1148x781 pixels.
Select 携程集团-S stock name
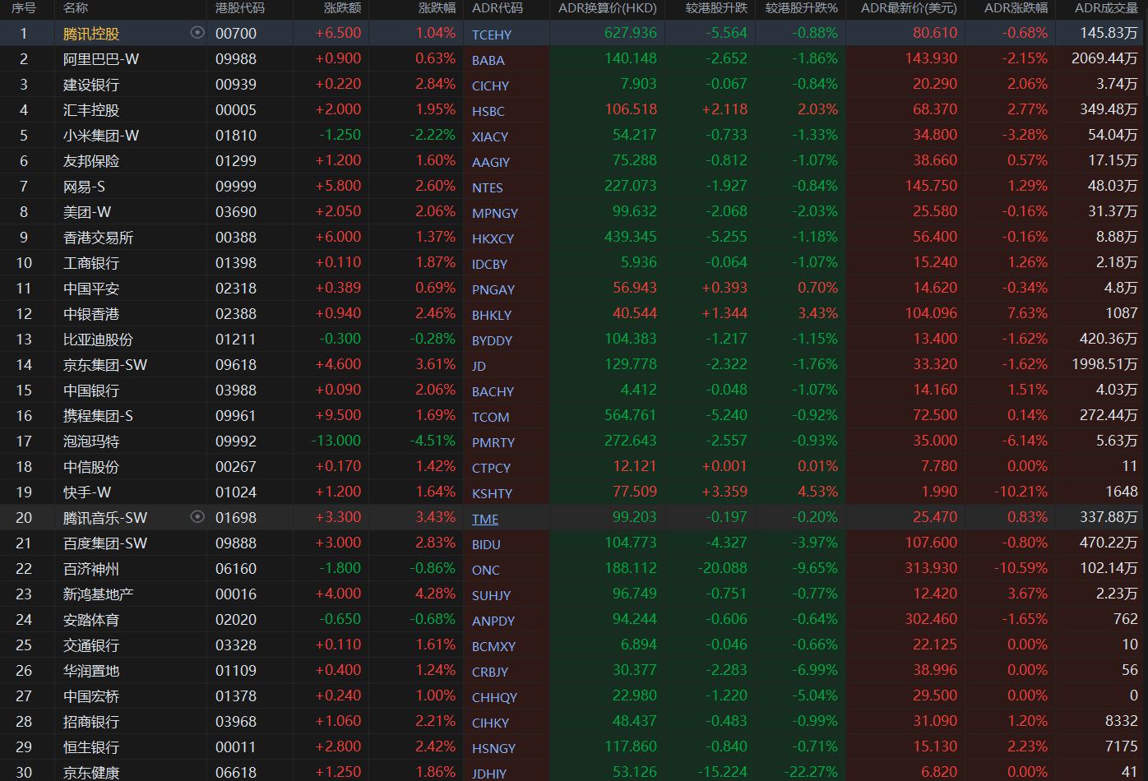click(98, 416)
